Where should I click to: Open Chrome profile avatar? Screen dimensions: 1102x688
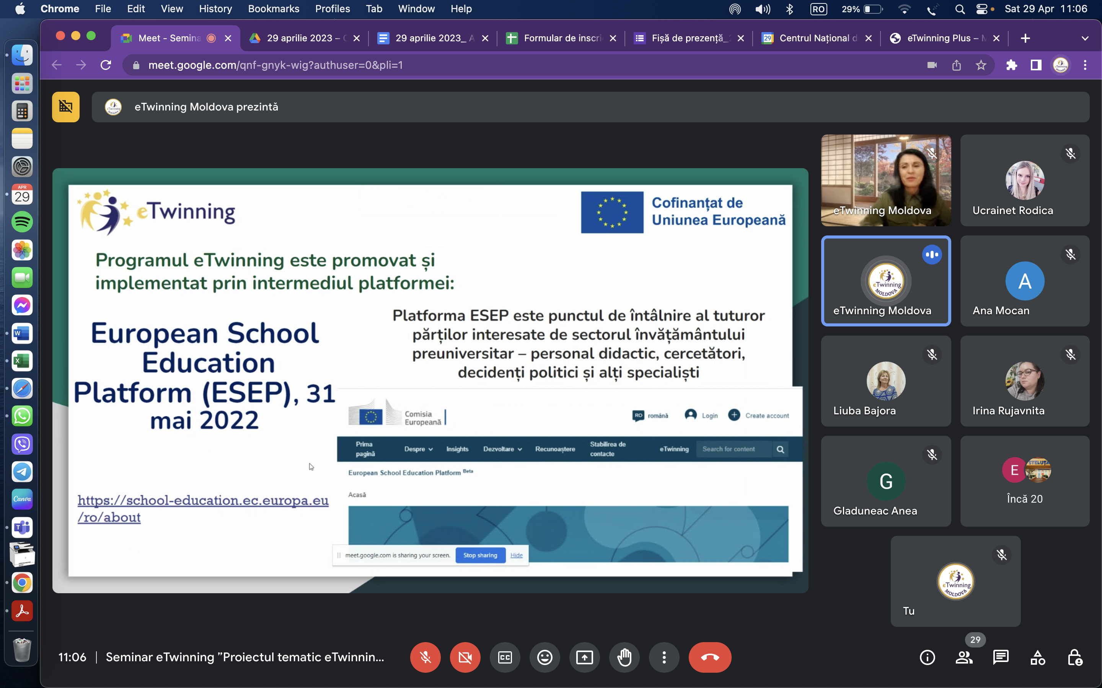1061,65
